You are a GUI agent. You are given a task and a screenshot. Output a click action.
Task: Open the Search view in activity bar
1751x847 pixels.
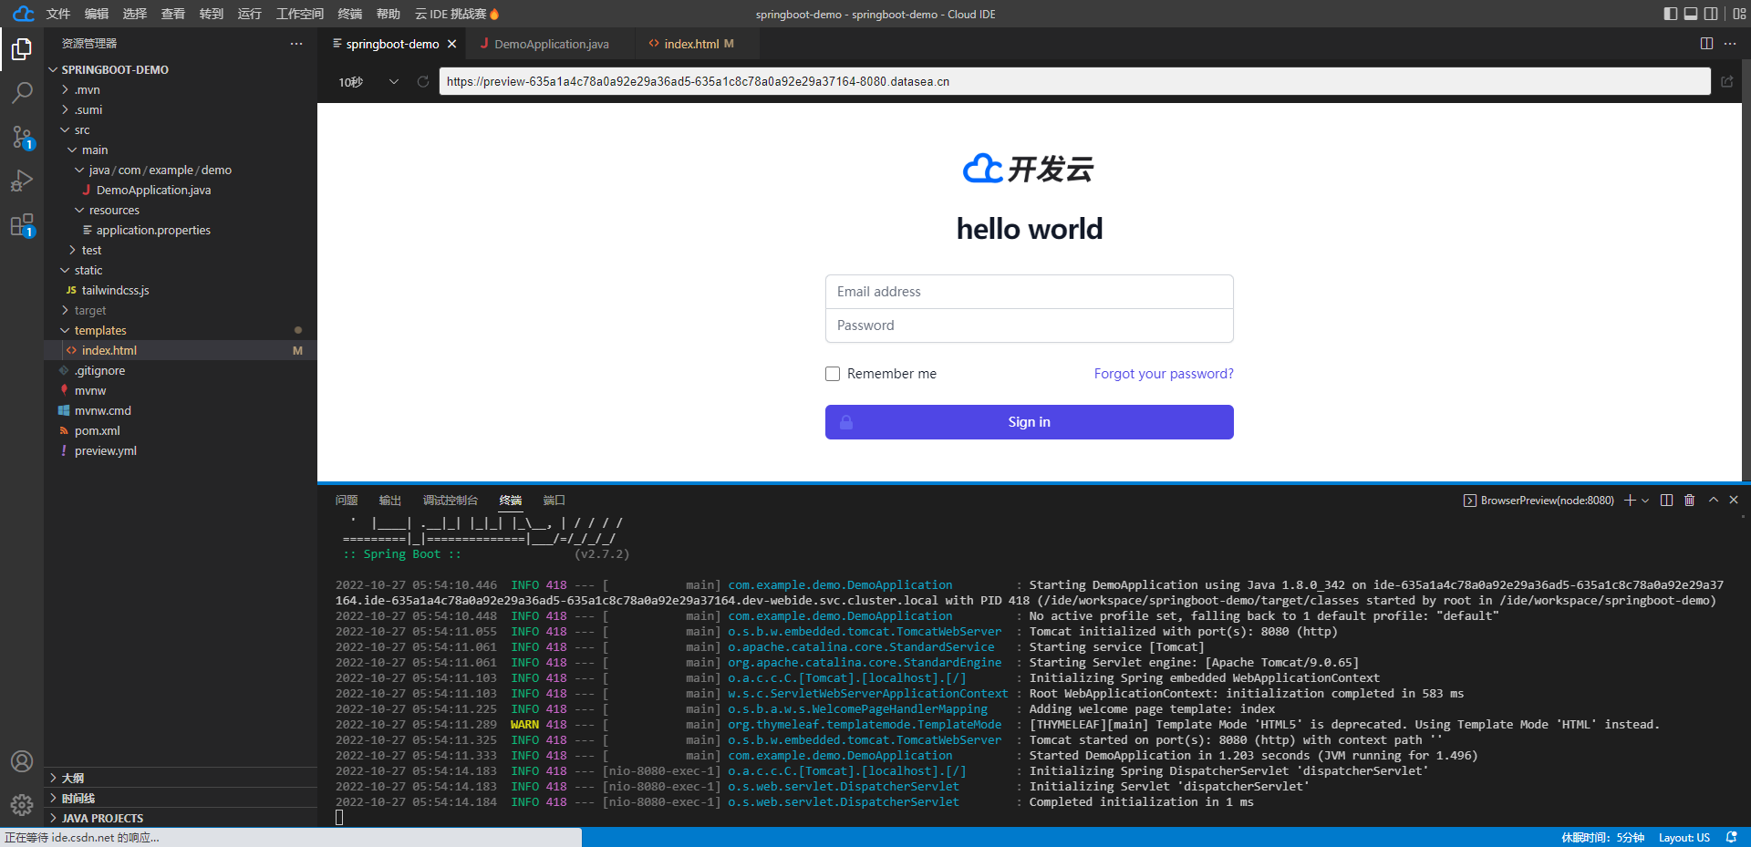(x=22, y=92)
